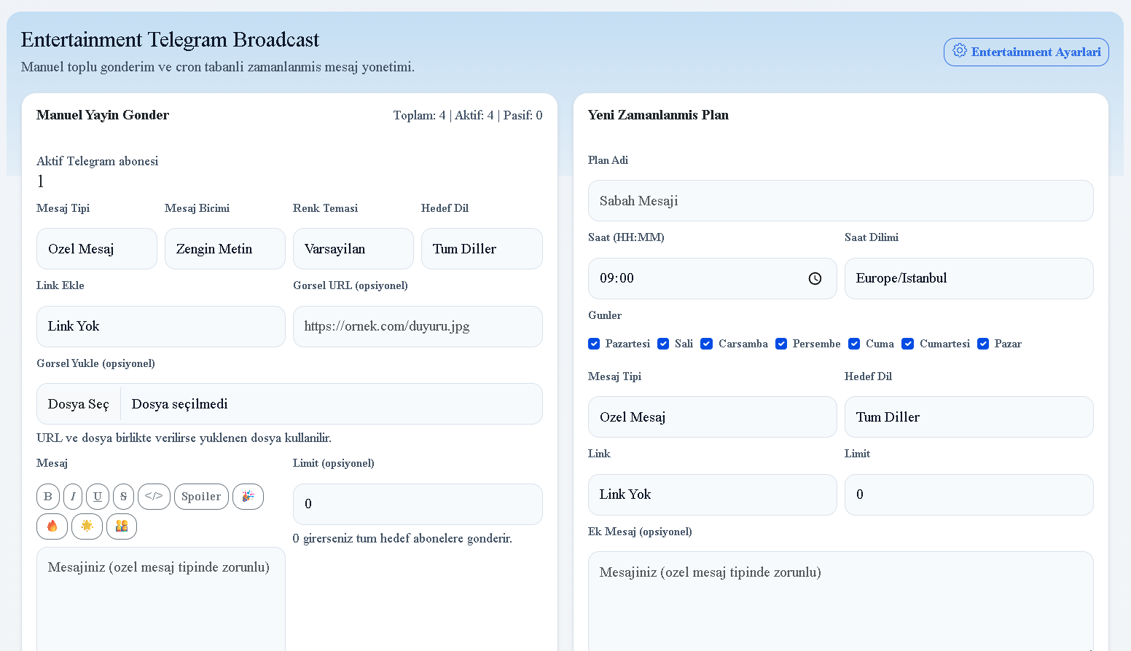This screenshot has height=651, width=1131.
Task: Insert the glowing star emoji
Action: click(x=87, y=526)
